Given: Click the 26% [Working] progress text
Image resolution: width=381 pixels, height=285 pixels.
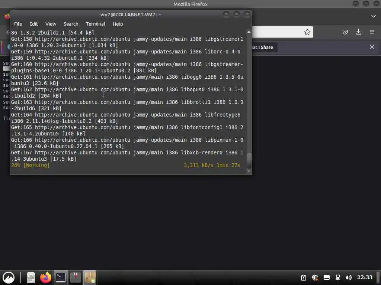Looking at the screenshot, I should tap(31, 165).
